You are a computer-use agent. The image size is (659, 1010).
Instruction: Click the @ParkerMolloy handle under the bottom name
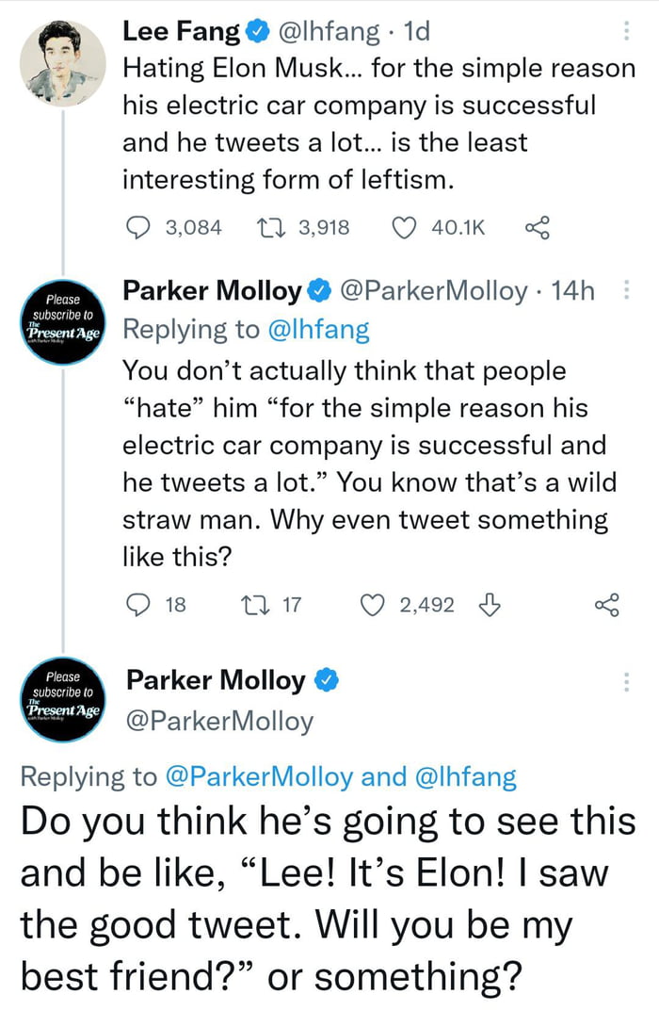219,721
